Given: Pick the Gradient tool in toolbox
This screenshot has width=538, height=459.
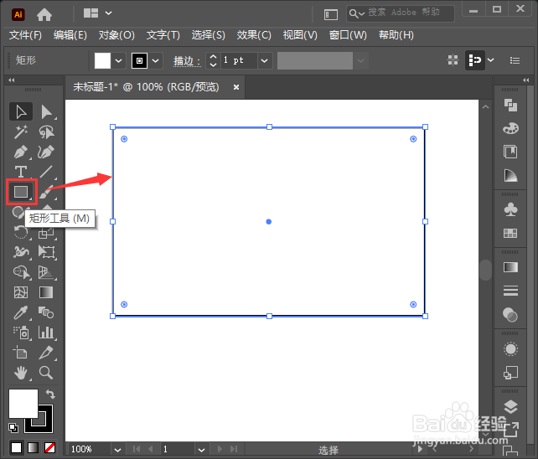Looking at the screenshot, I should (46, 292).
